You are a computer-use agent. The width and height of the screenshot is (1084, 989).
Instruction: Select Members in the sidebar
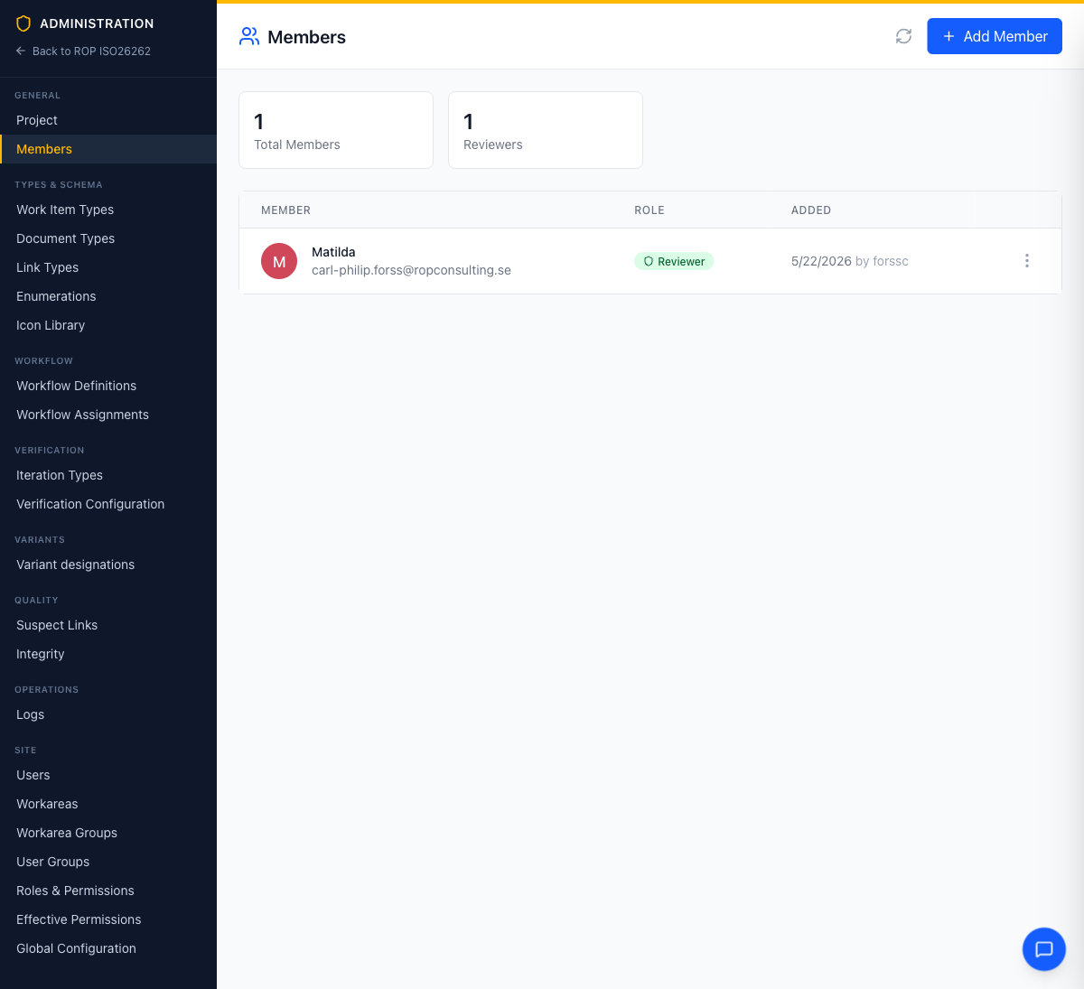(x=108, y=149)
